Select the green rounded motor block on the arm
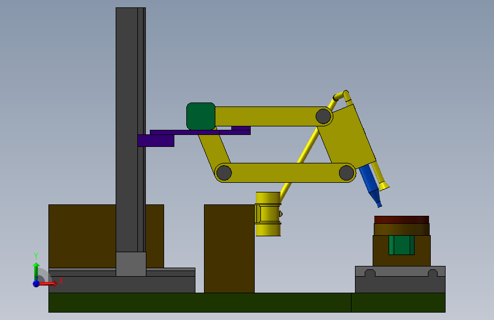494x320 pixels. point(201,116)
